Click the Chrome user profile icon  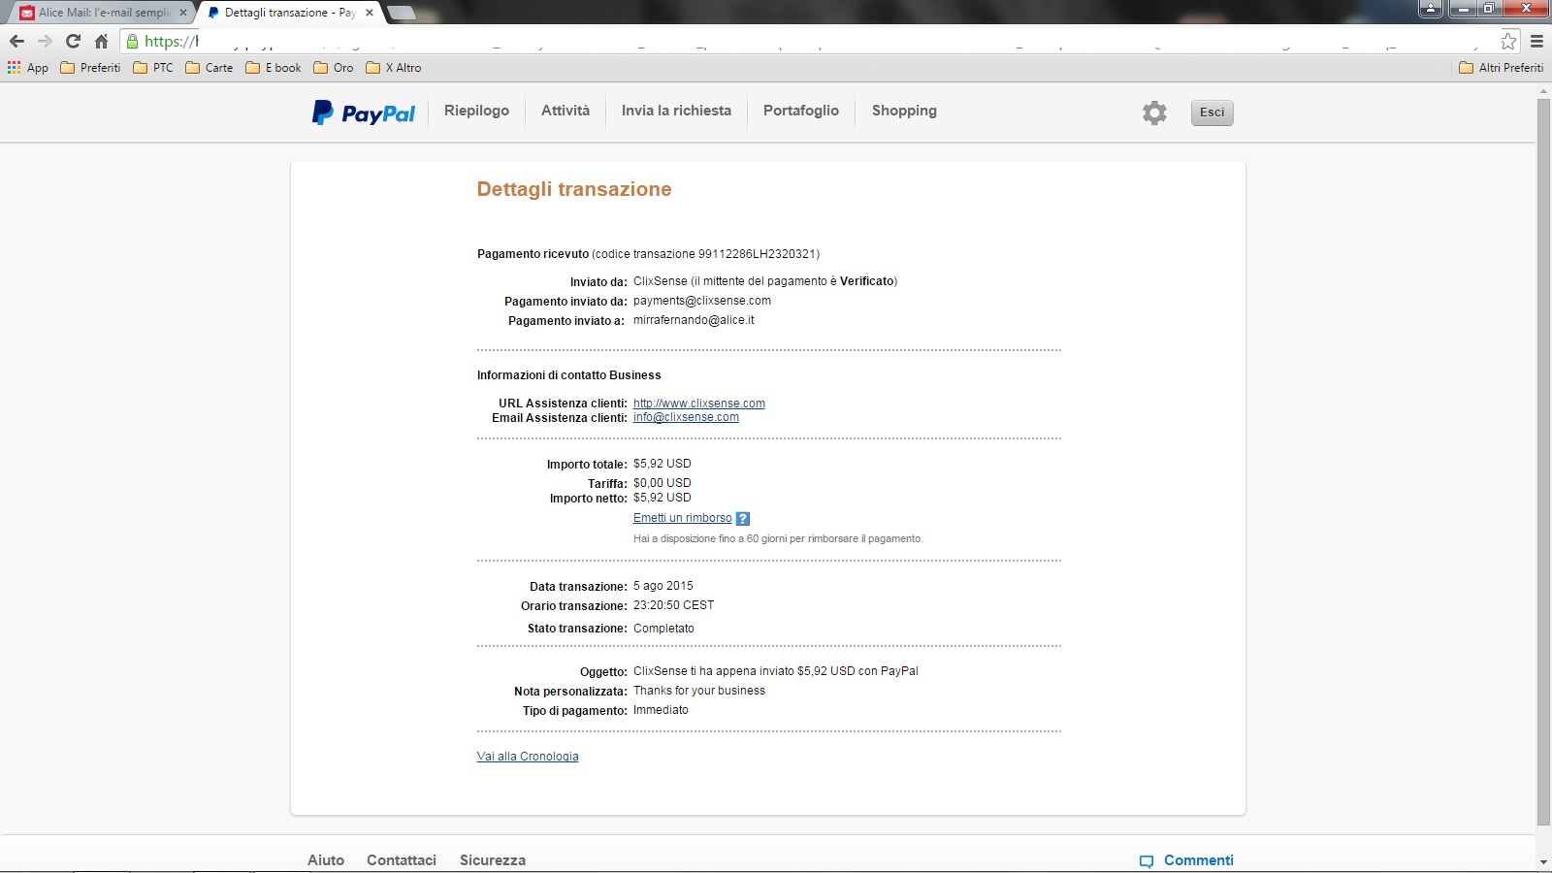(1430, 9)
